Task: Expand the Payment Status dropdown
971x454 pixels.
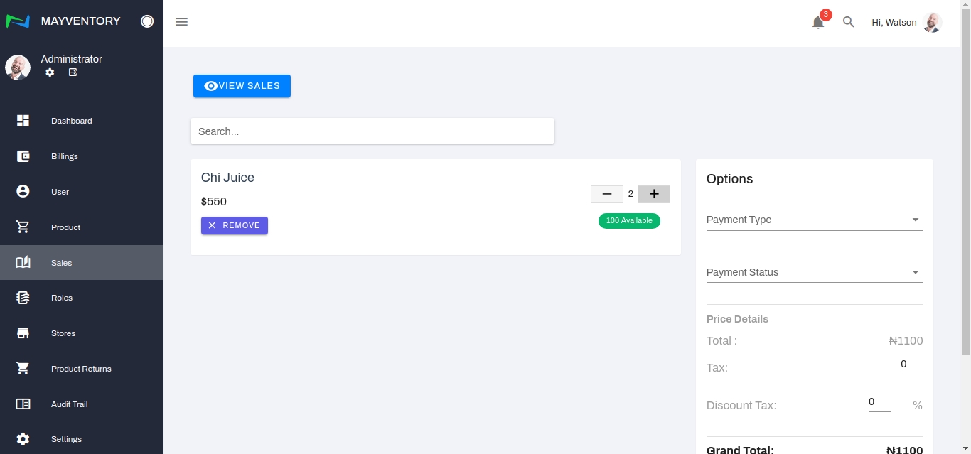Action: click(814, 273)
